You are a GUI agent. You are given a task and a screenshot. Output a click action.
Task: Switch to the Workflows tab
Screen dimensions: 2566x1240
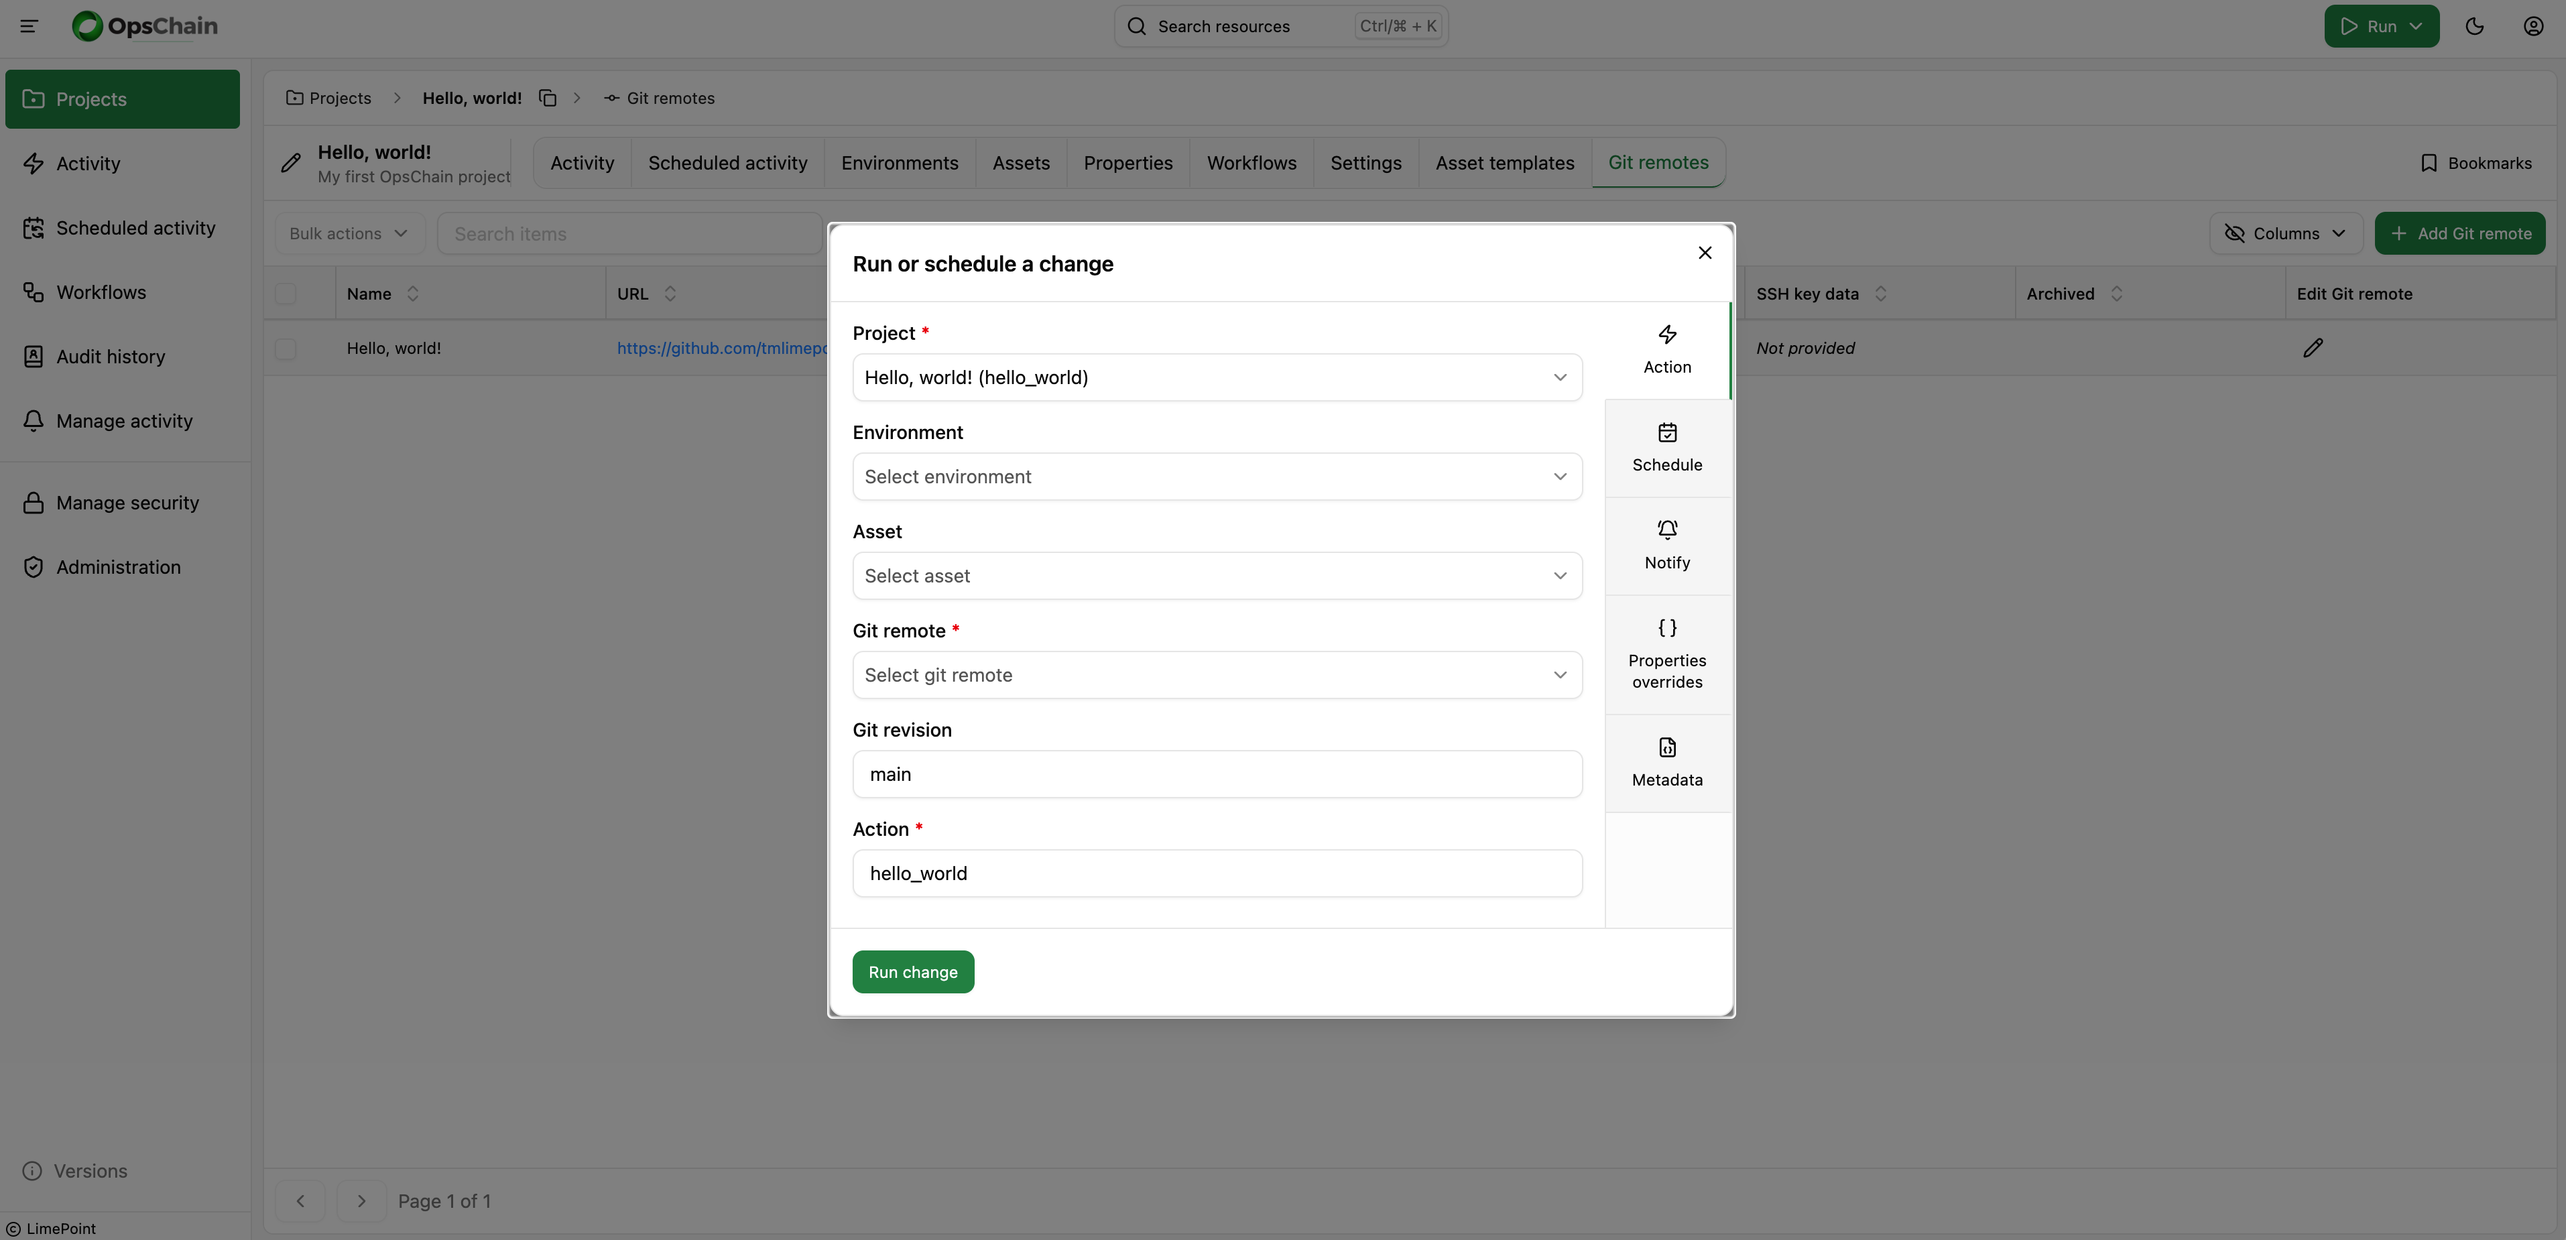coord(1251,162)
